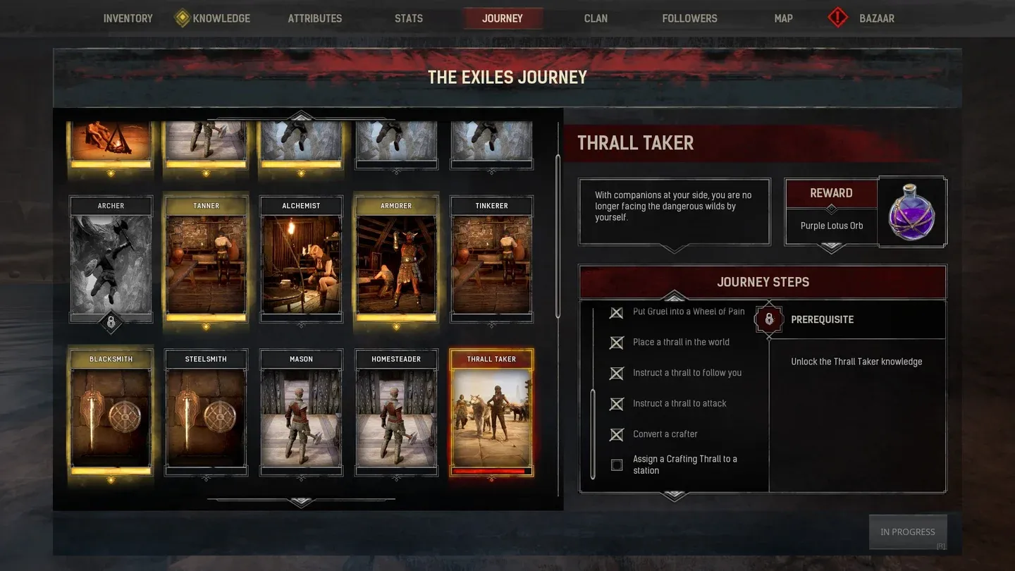Select the Homesteader journey card
This screenshot has width=1015, height=571.
[396, 413]
